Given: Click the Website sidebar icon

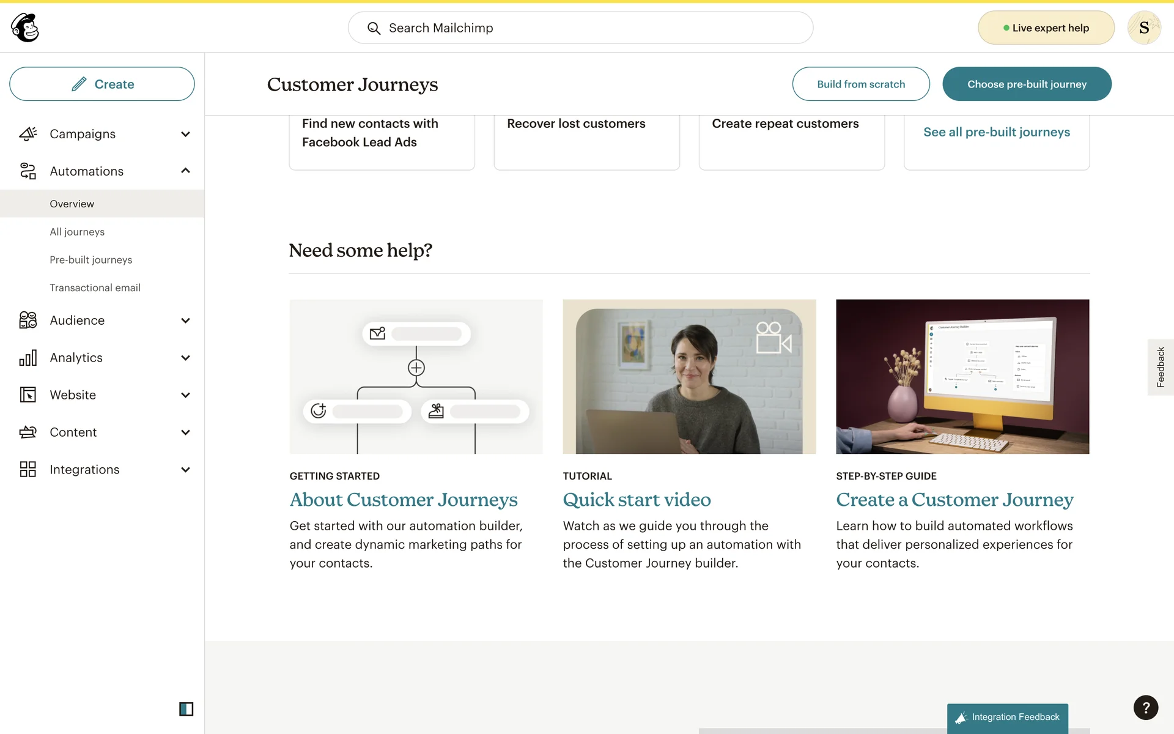Looking at the screenshot, I should [x=28, y=395].
